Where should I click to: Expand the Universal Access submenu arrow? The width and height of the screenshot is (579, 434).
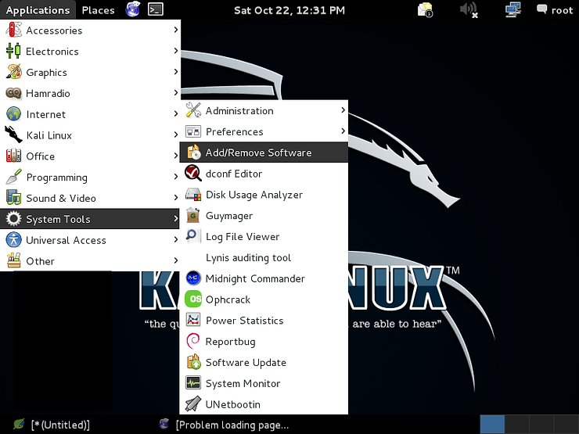click(176, 240)
